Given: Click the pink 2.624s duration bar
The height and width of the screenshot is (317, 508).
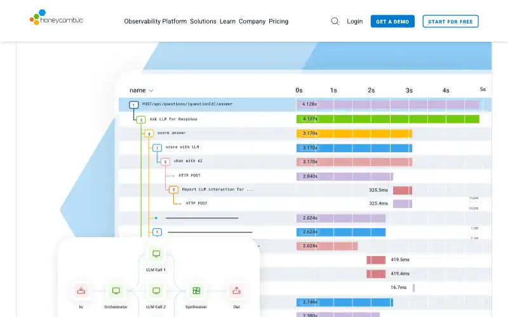Looking at the screenshot, I should [327, 246].
